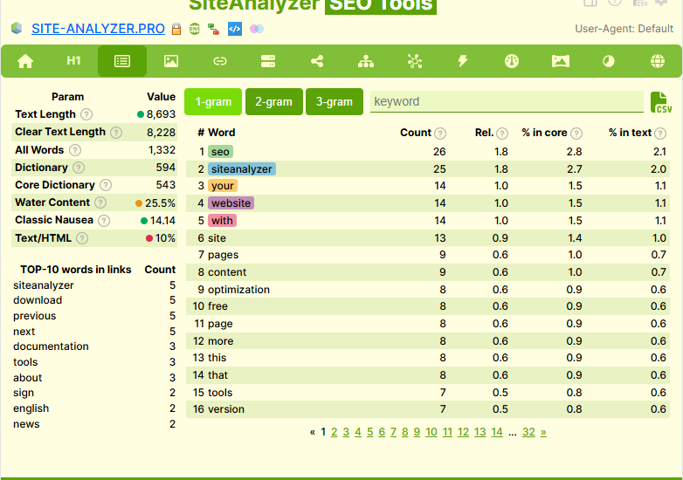683x480 pixels.
Task: Focus the keyword filter field
Action: click(507, 101)
